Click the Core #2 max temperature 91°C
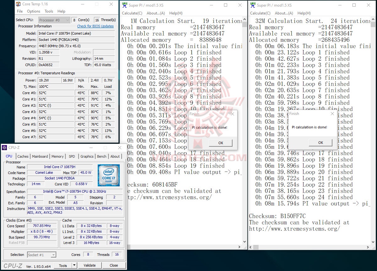Screen dimensions: 377x271 [x=95, y=105]
